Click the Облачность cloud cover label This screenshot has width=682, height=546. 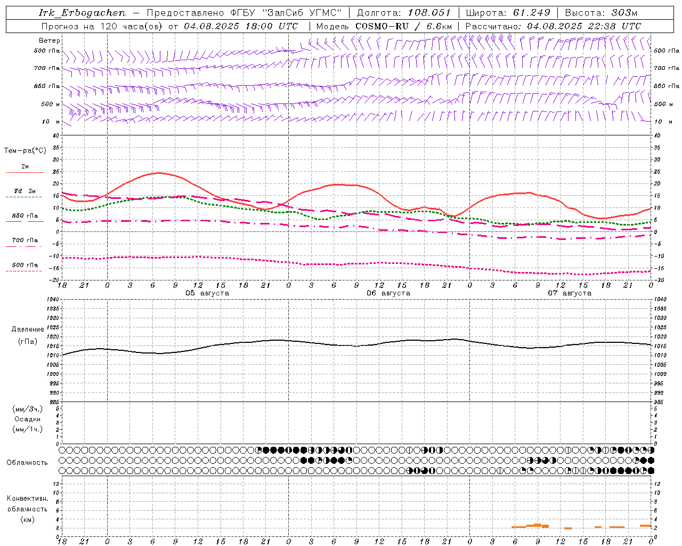tap(27, 463)
